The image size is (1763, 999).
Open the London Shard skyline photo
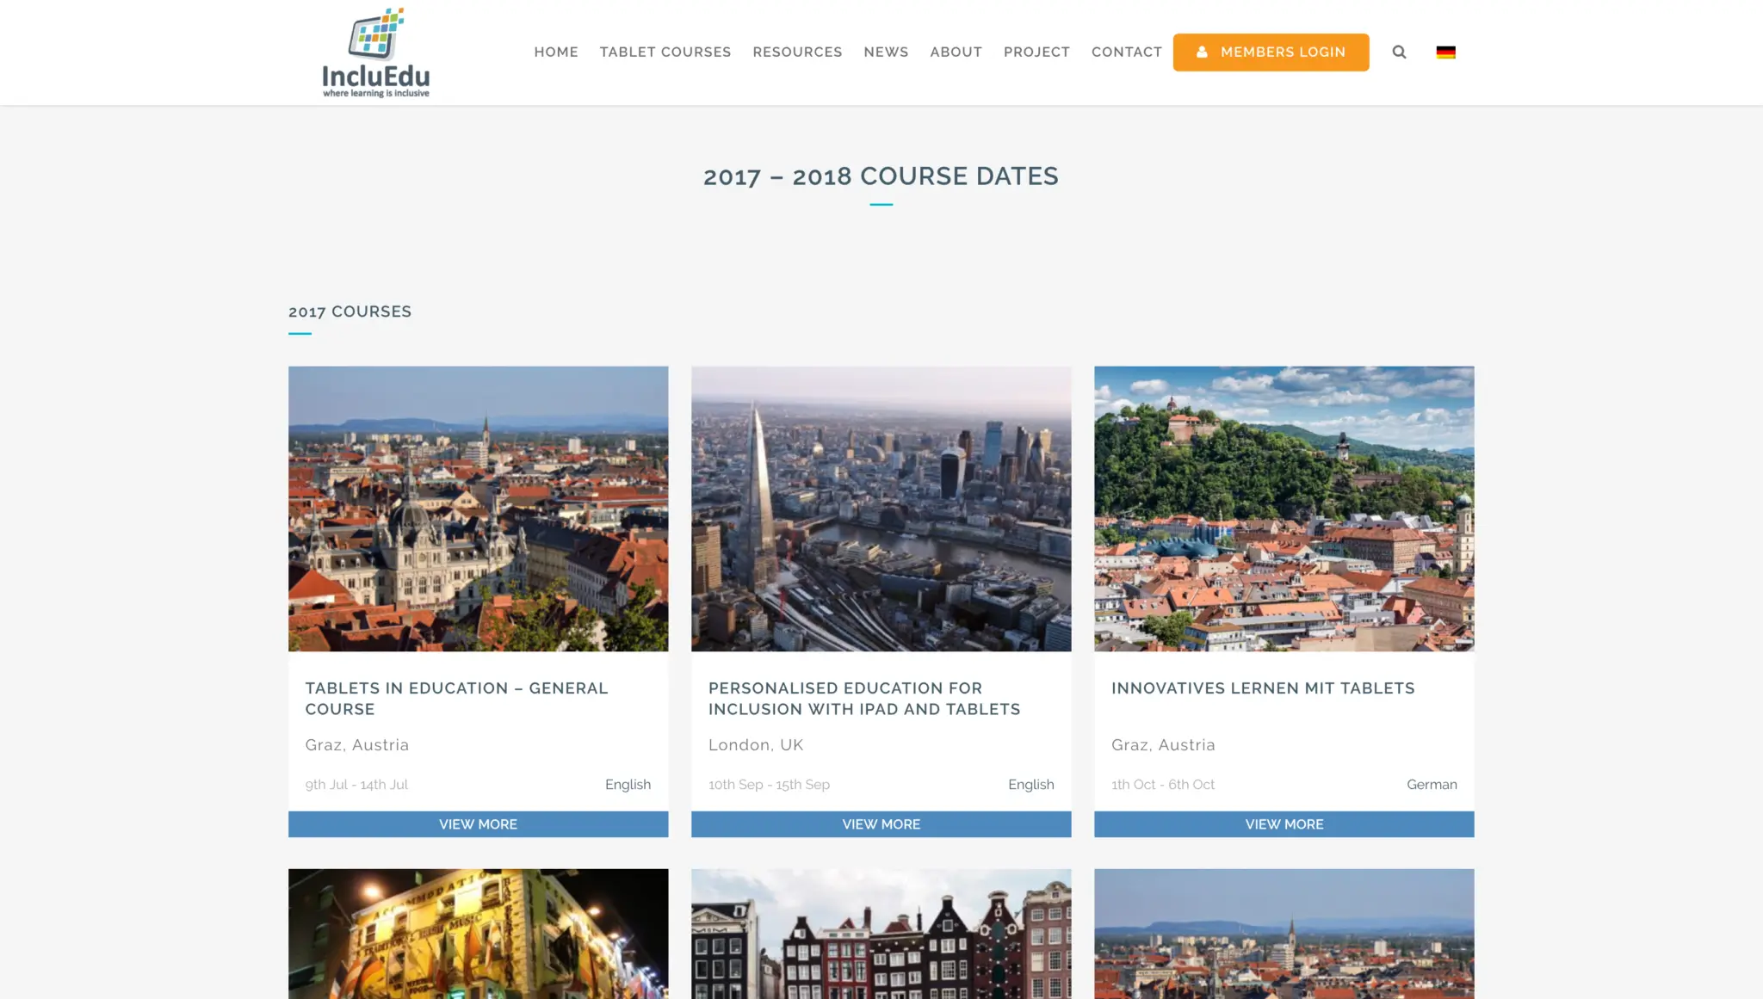881,509
